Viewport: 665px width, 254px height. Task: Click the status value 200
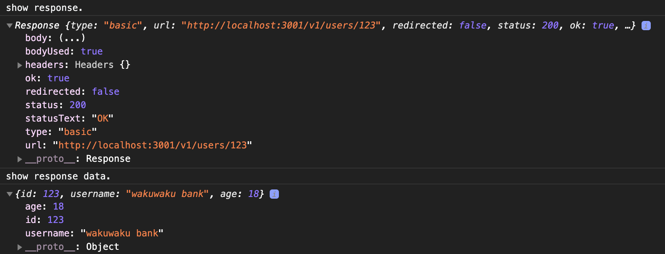pyautogui.click(x=78, y=105)
